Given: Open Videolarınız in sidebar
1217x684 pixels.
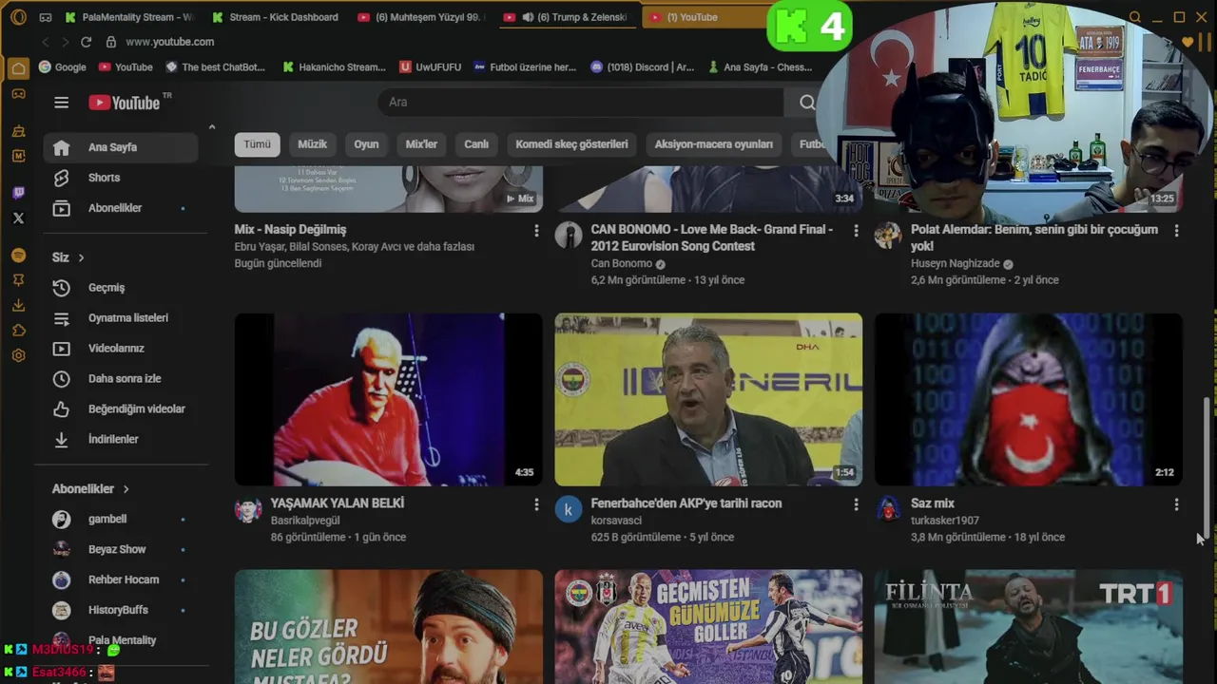Looking at the screenshot, I should pyautogui.click(x=121, y=349).
